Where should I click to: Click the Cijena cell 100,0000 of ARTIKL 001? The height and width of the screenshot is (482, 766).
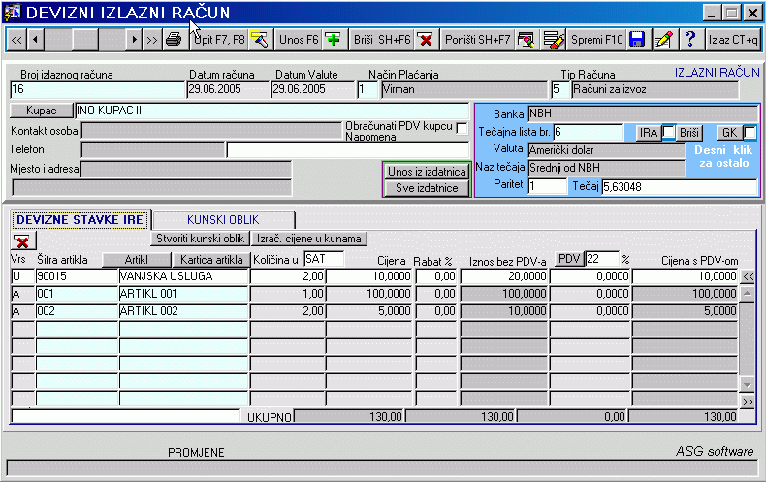369,294
